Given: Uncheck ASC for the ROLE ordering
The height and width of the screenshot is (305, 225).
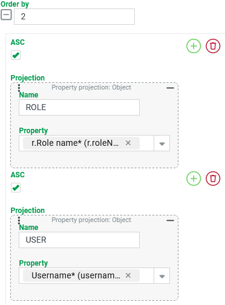Looking at the screenshot, I should click(x=16, y=55).
